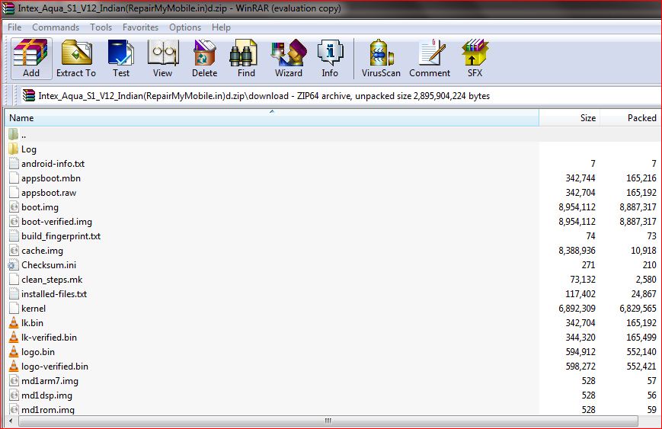
Task: Select the build_fingerprint.txt file name
Action: (61, 236)
